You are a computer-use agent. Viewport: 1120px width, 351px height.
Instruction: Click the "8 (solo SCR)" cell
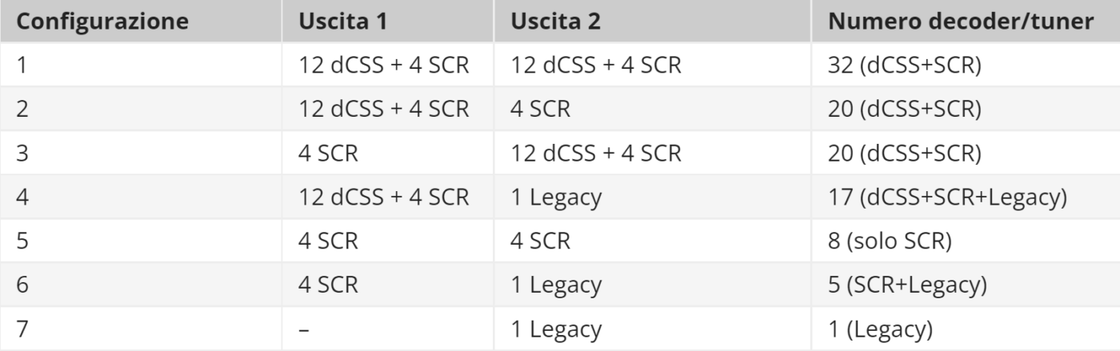(890, 241)
